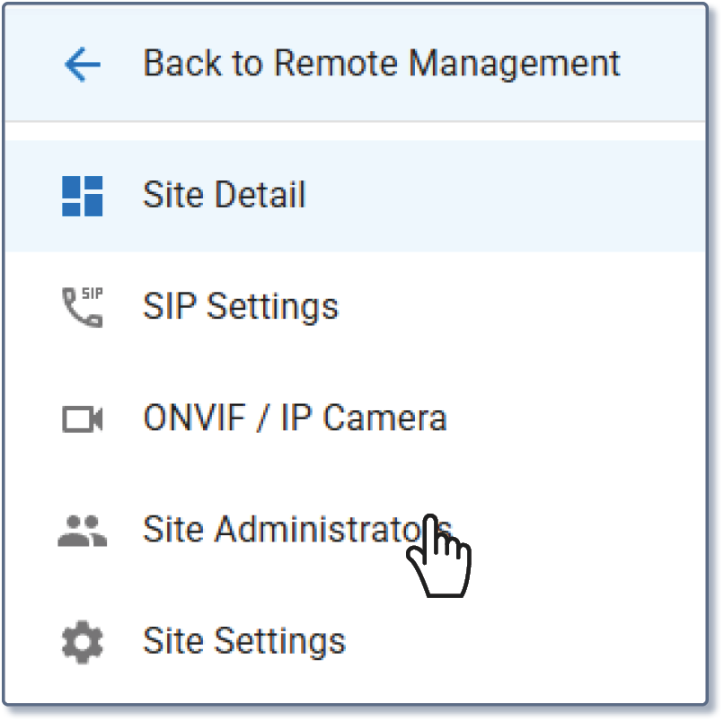Image resolution: width=724 pixels, height=721 pixels.
Task: Click the Site Detail dashboard icon
Action: click(82, 196)
